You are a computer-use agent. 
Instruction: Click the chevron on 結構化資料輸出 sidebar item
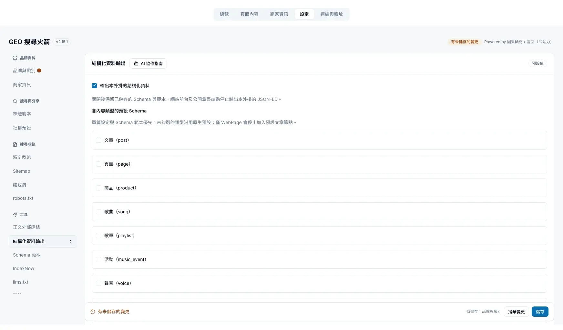click(x=71, y=241)
